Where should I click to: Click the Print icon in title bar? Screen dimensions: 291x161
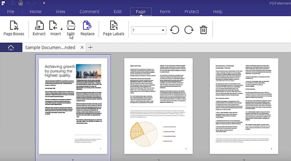(20, 3)
